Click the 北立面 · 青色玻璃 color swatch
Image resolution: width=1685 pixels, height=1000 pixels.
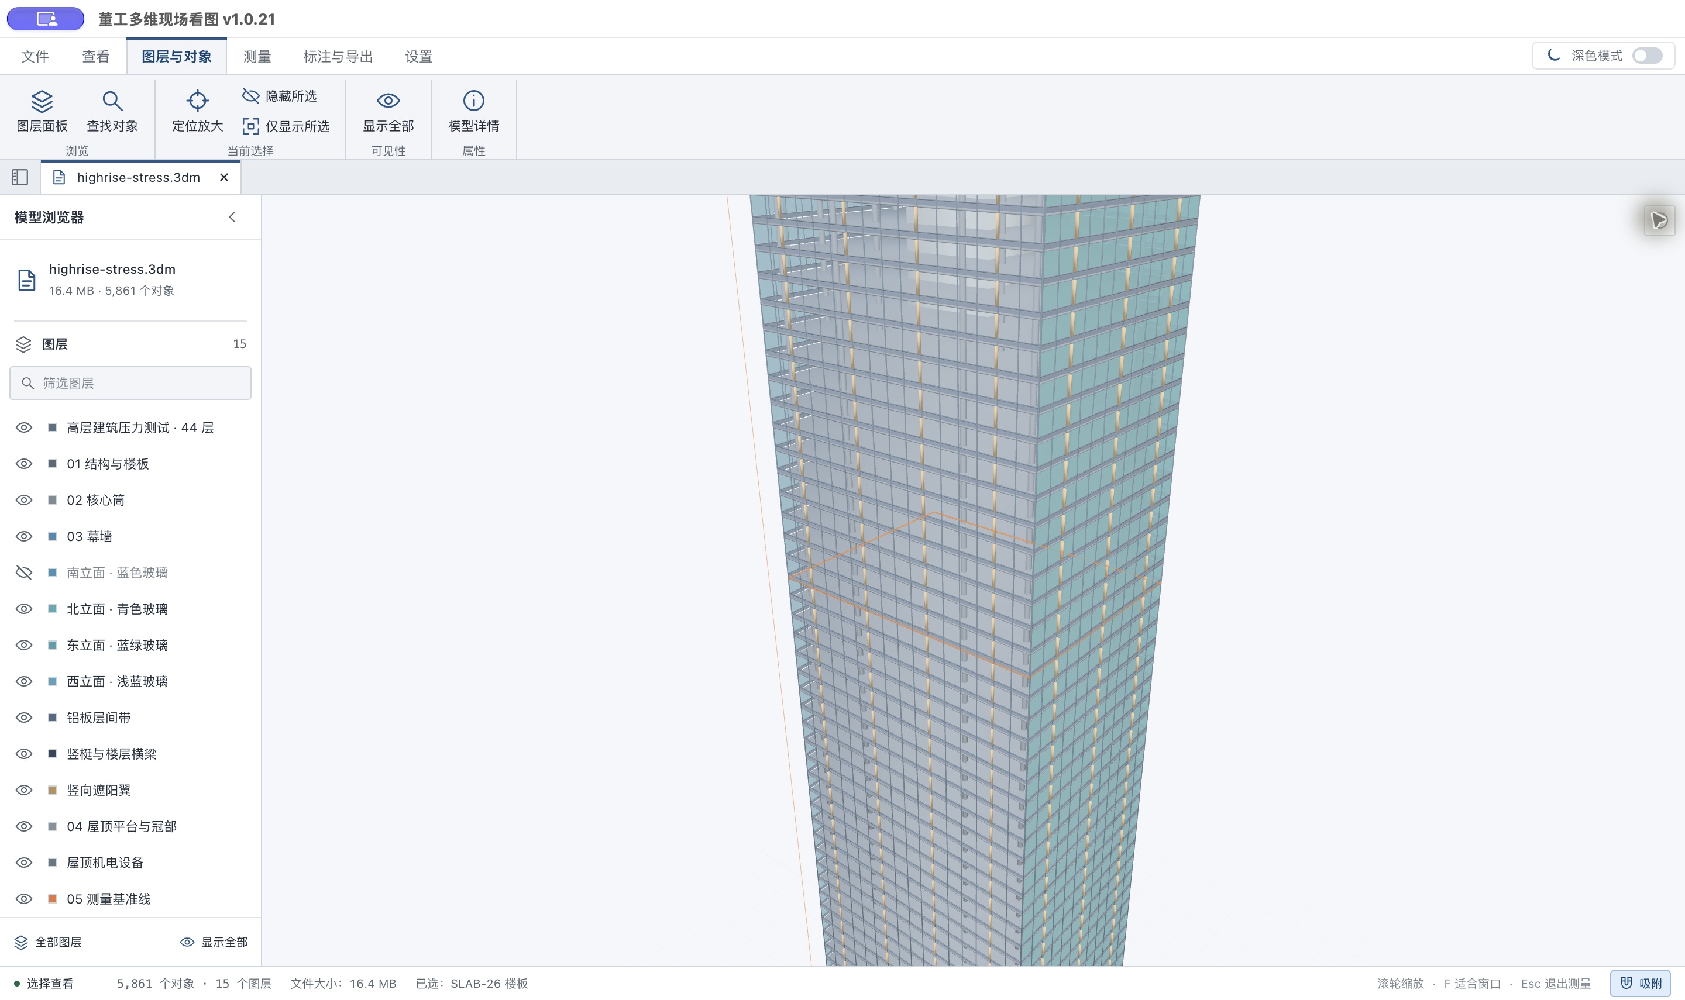(53, 609)
